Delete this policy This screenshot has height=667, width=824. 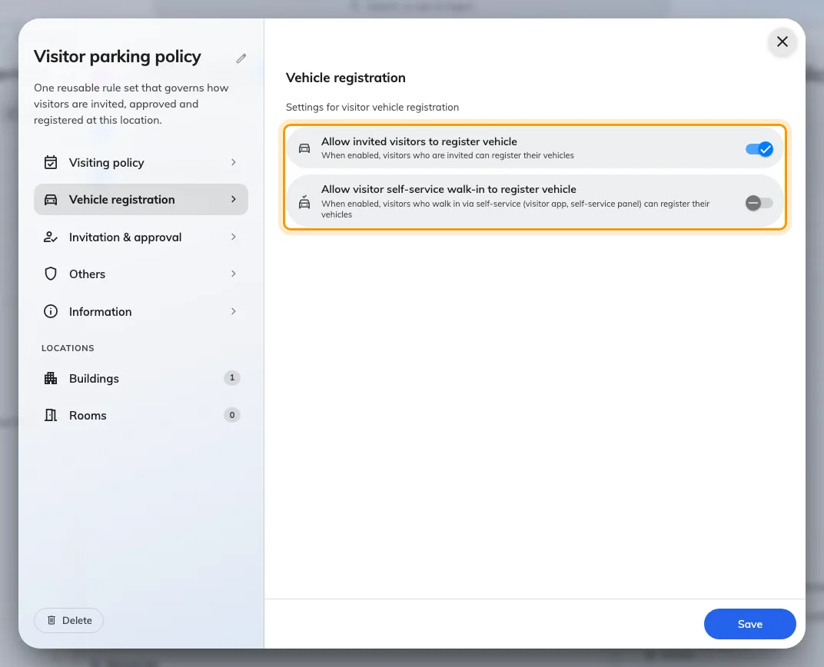(69, 620)
